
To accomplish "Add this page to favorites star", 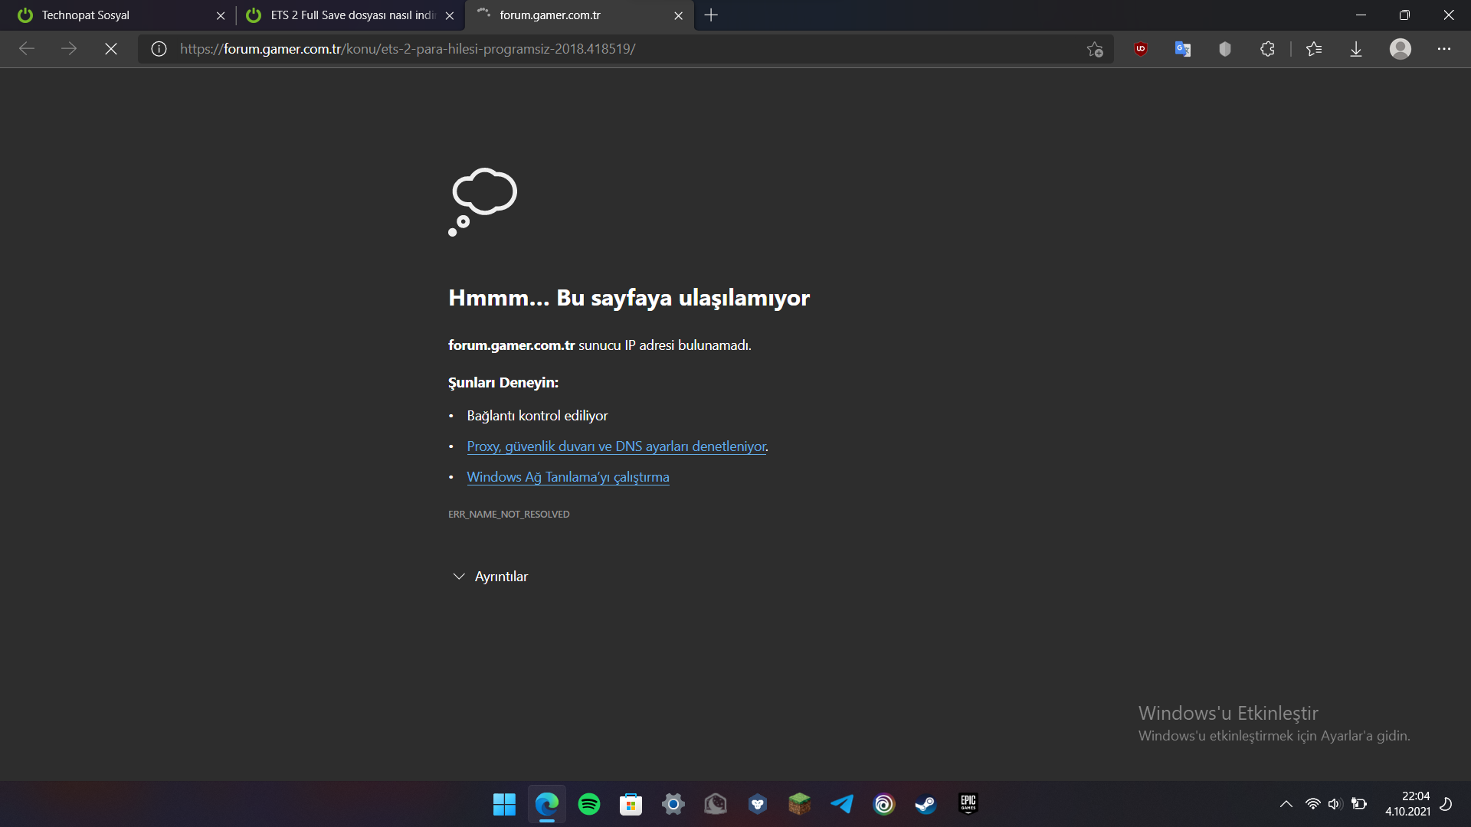I will point(1095,49).
